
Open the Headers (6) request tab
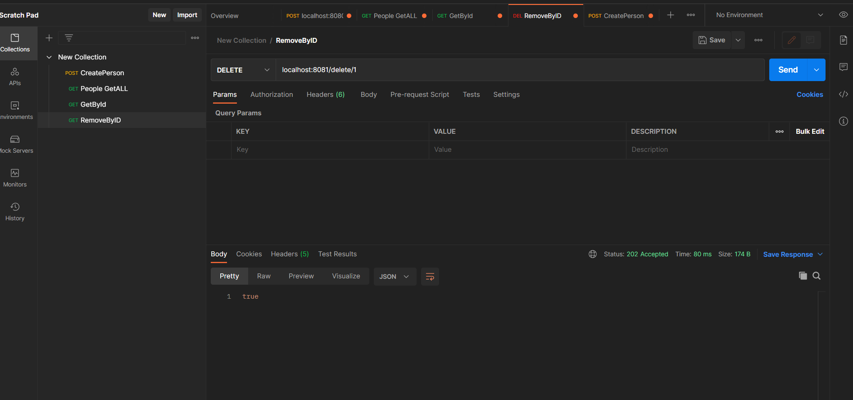pyautogui.click(x=326, y=95)
